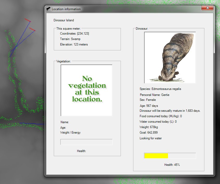Close the Location information dialog

pos(208,8)
